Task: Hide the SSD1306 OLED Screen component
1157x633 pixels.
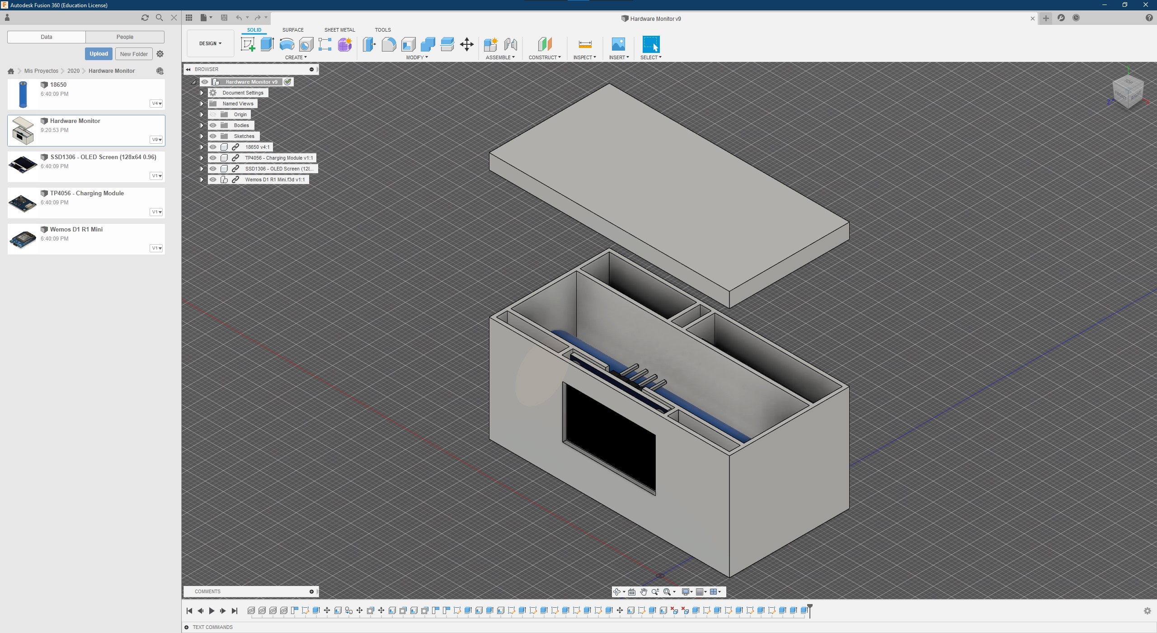Action: (213, 169)
